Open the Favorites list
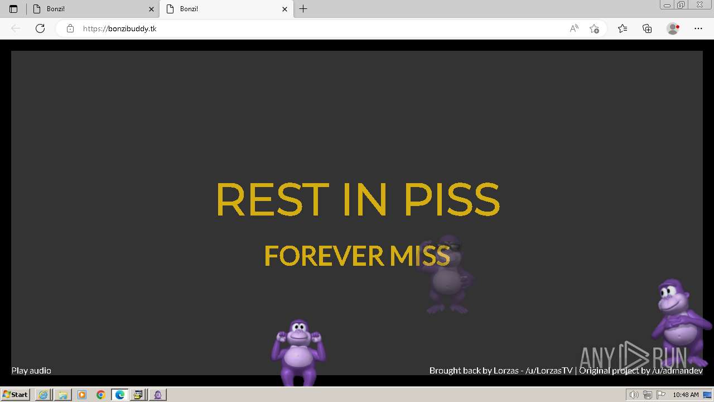Viewport: 714px width, 402px height. coord(623,28)
